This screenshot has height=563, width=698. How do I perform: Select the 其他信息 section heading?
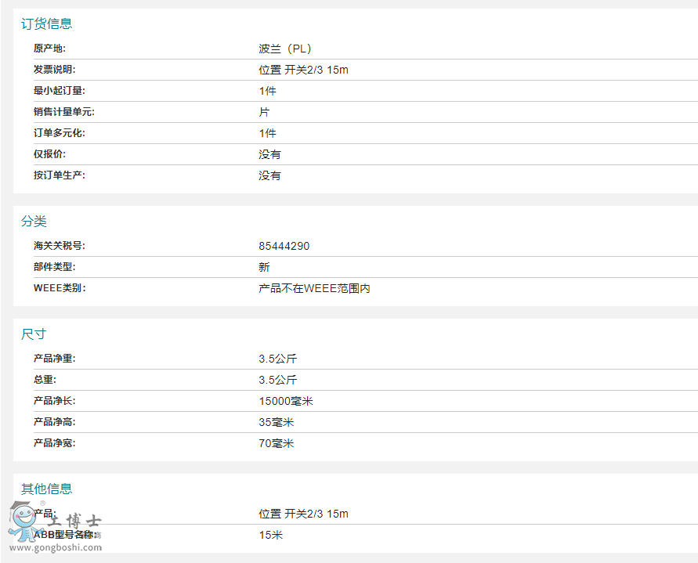(x=48, y=489)
